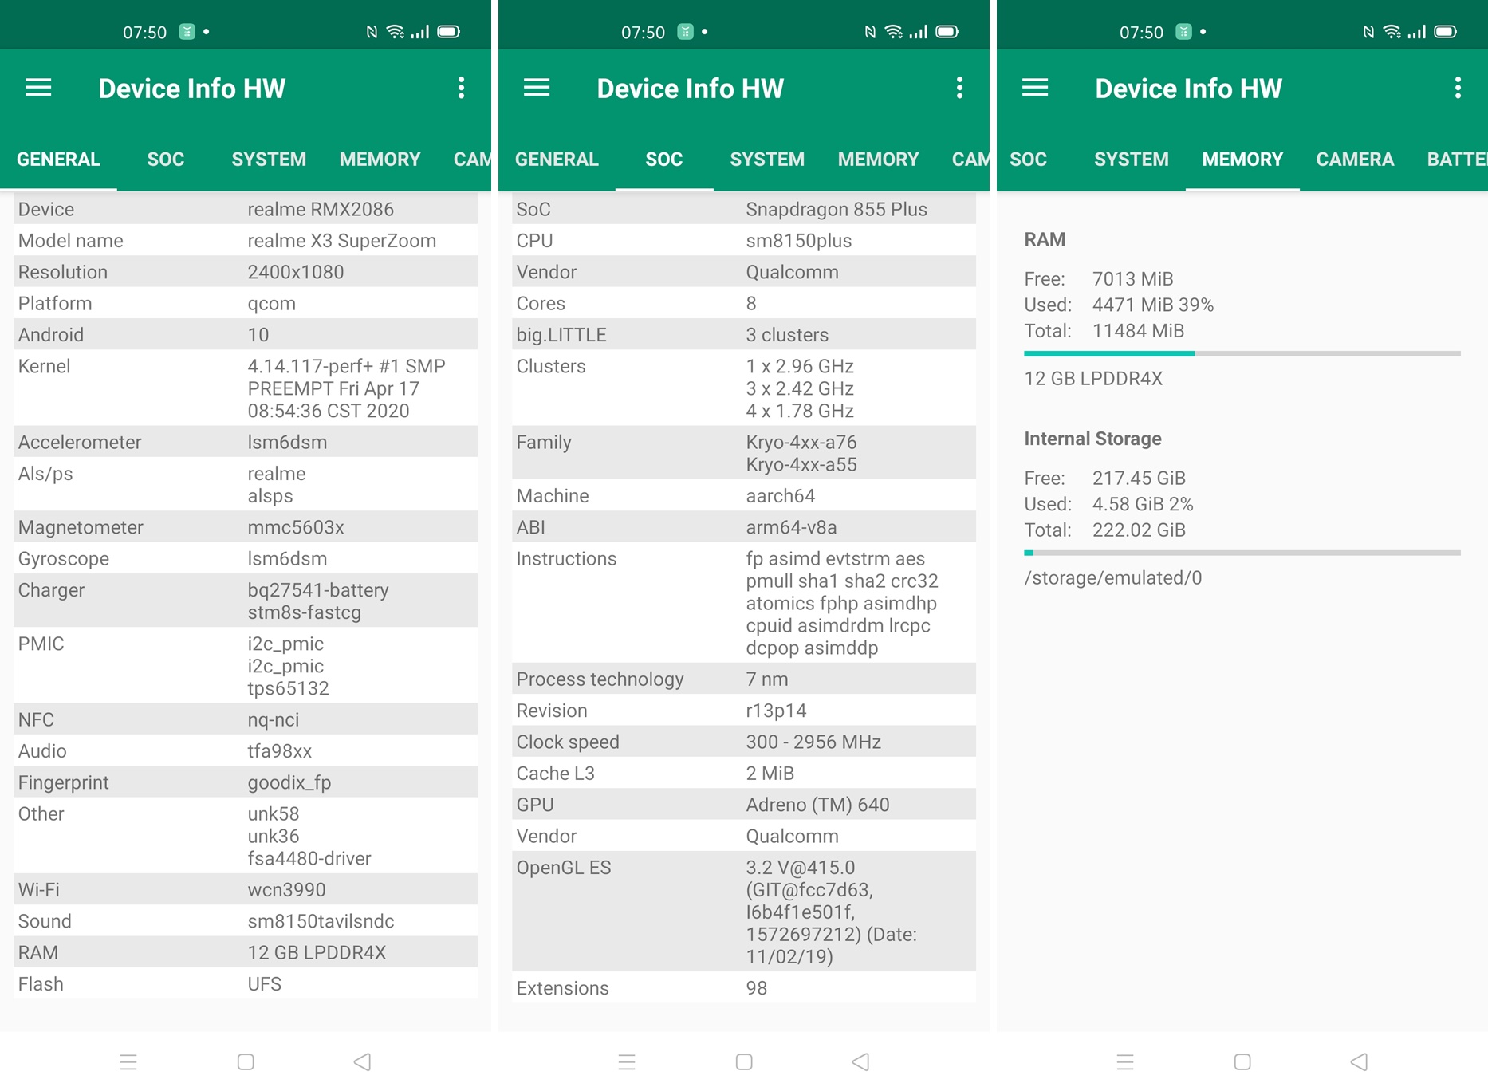
Task: Tap RAM usage progress bar
Action: 1242,353
